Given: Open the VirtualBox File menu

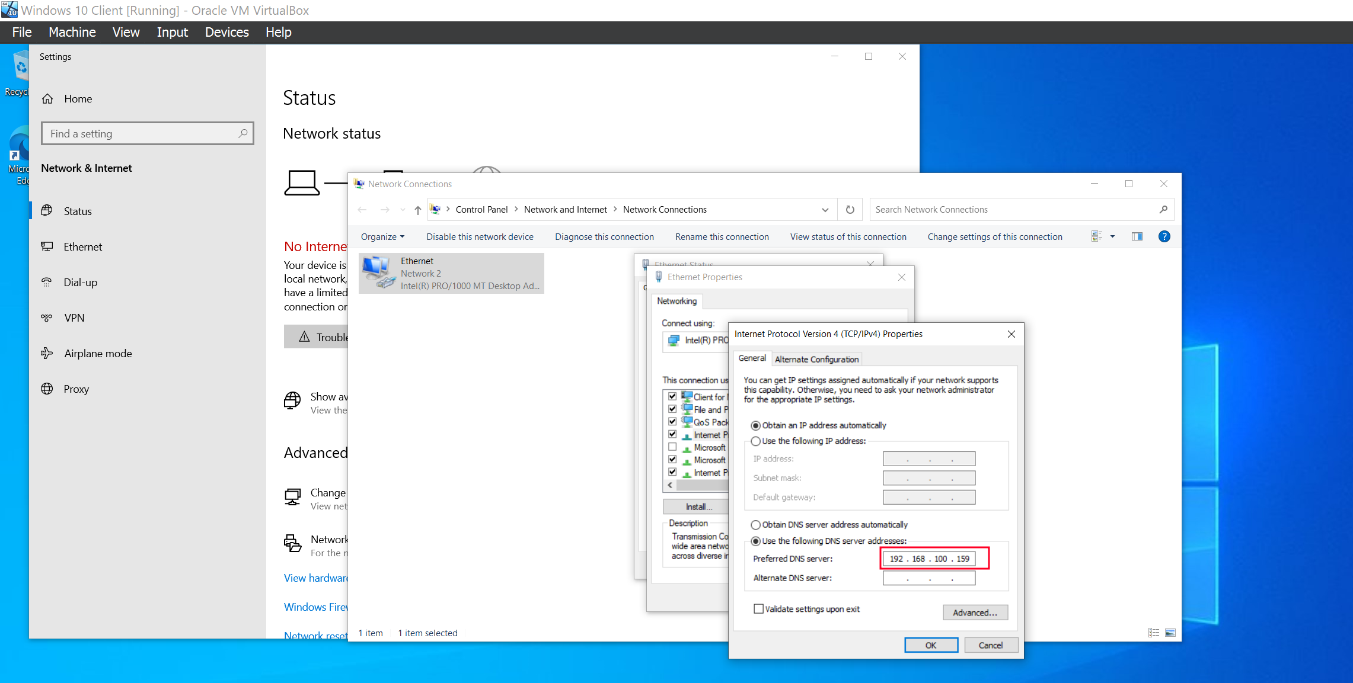Looking at the screenshot, I should point(22,32).
